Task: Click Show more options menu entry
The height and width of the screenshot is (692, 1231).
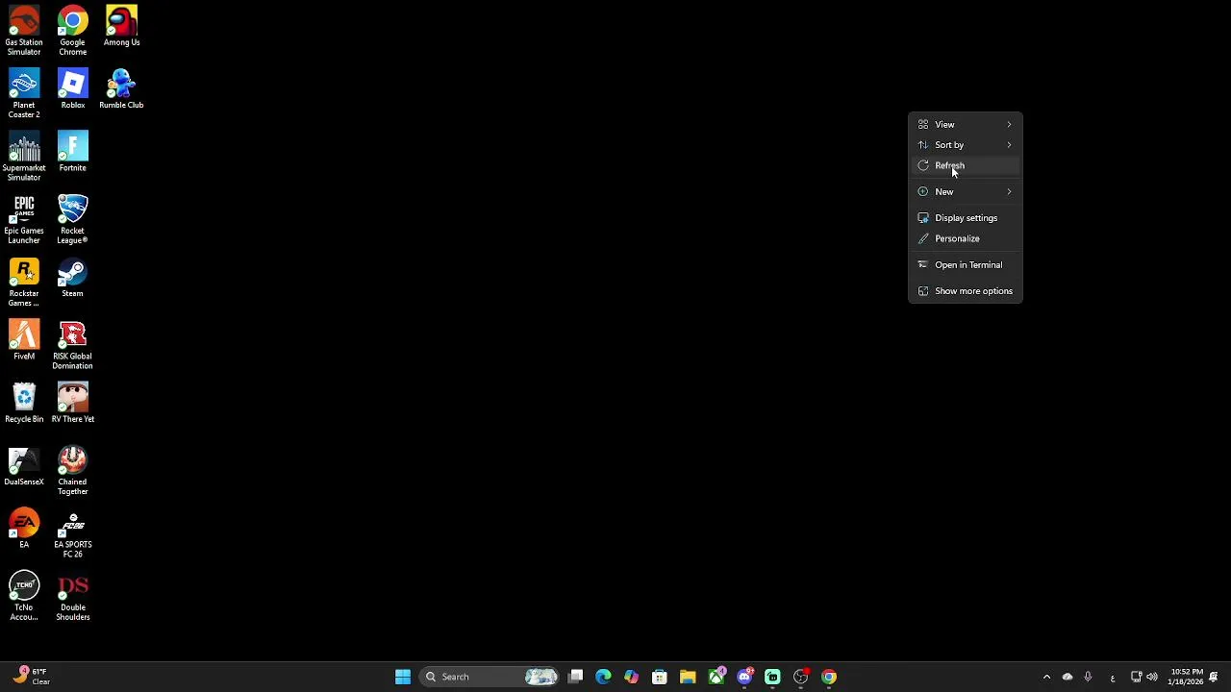Action: pyautogui.click(x=966, y=291)
